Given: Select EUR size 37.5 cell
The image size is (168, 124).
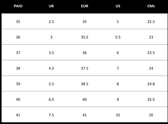Looking at the screenshot, I should point(84,68).
